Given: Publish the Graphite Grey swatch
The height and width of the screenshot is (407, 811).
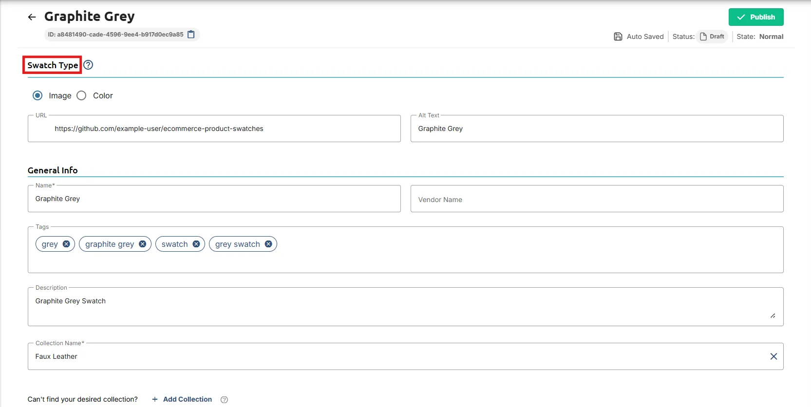Looking at the screenshot, I should pyautogui.click(x=756, y=17).
